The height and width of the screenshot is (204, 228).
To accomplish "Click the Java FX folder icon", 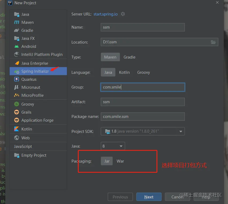I will click(x=17, y=39).
